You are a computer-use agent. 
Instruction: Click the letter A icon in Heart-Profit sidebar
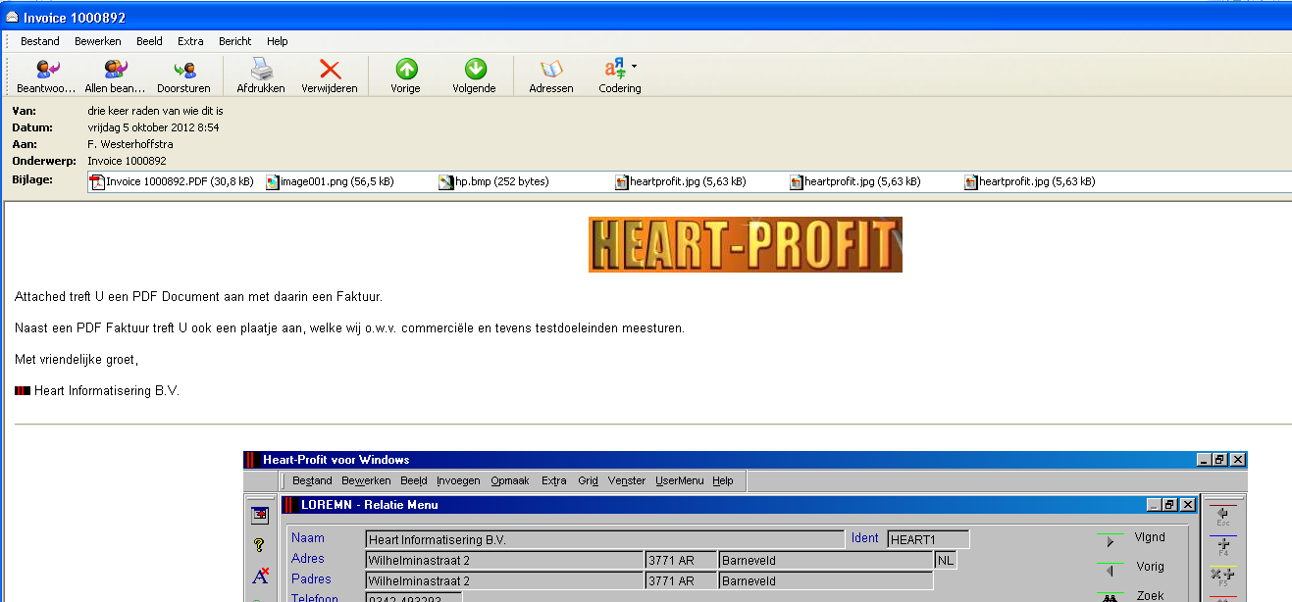coord(260,577)
